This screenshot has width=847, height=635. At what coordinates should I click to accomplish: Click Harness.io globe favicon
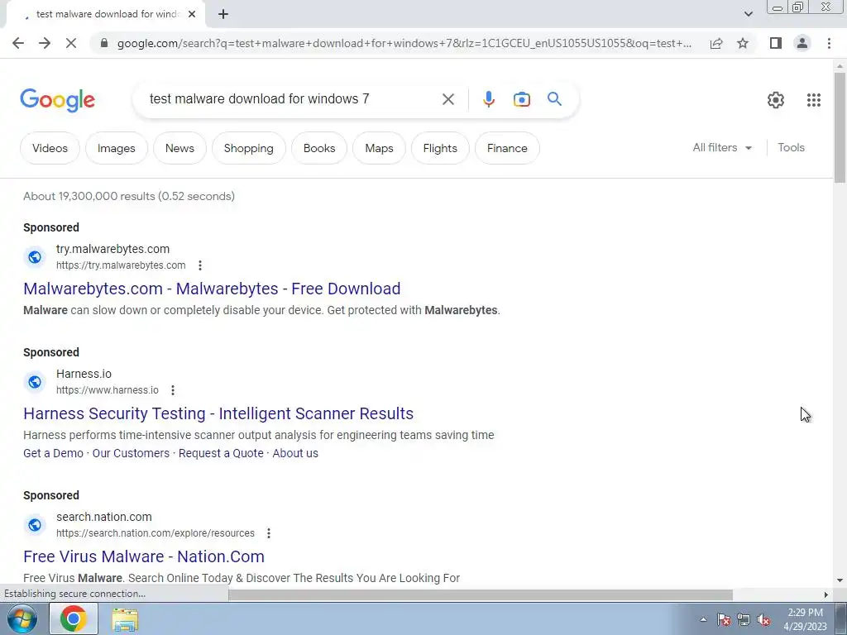[35, 382]
